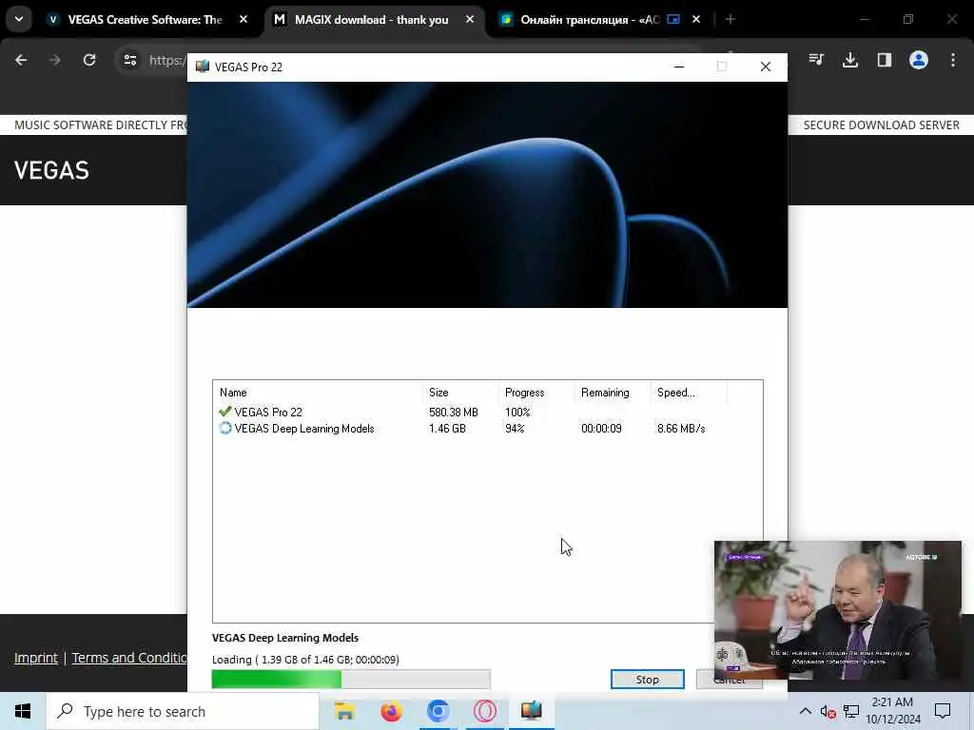Click the green checkmark beside VEGAS Pro 22
This screenshot has width=974, height=730.
click(x=224, y=412)
